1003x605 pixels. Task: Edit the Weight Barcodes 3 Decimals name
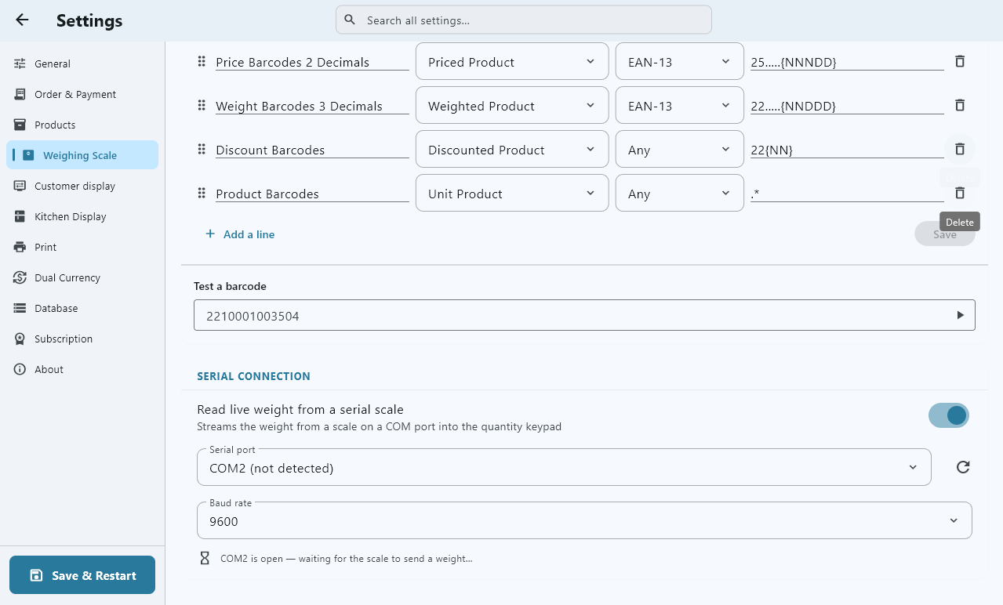point(312,106)
